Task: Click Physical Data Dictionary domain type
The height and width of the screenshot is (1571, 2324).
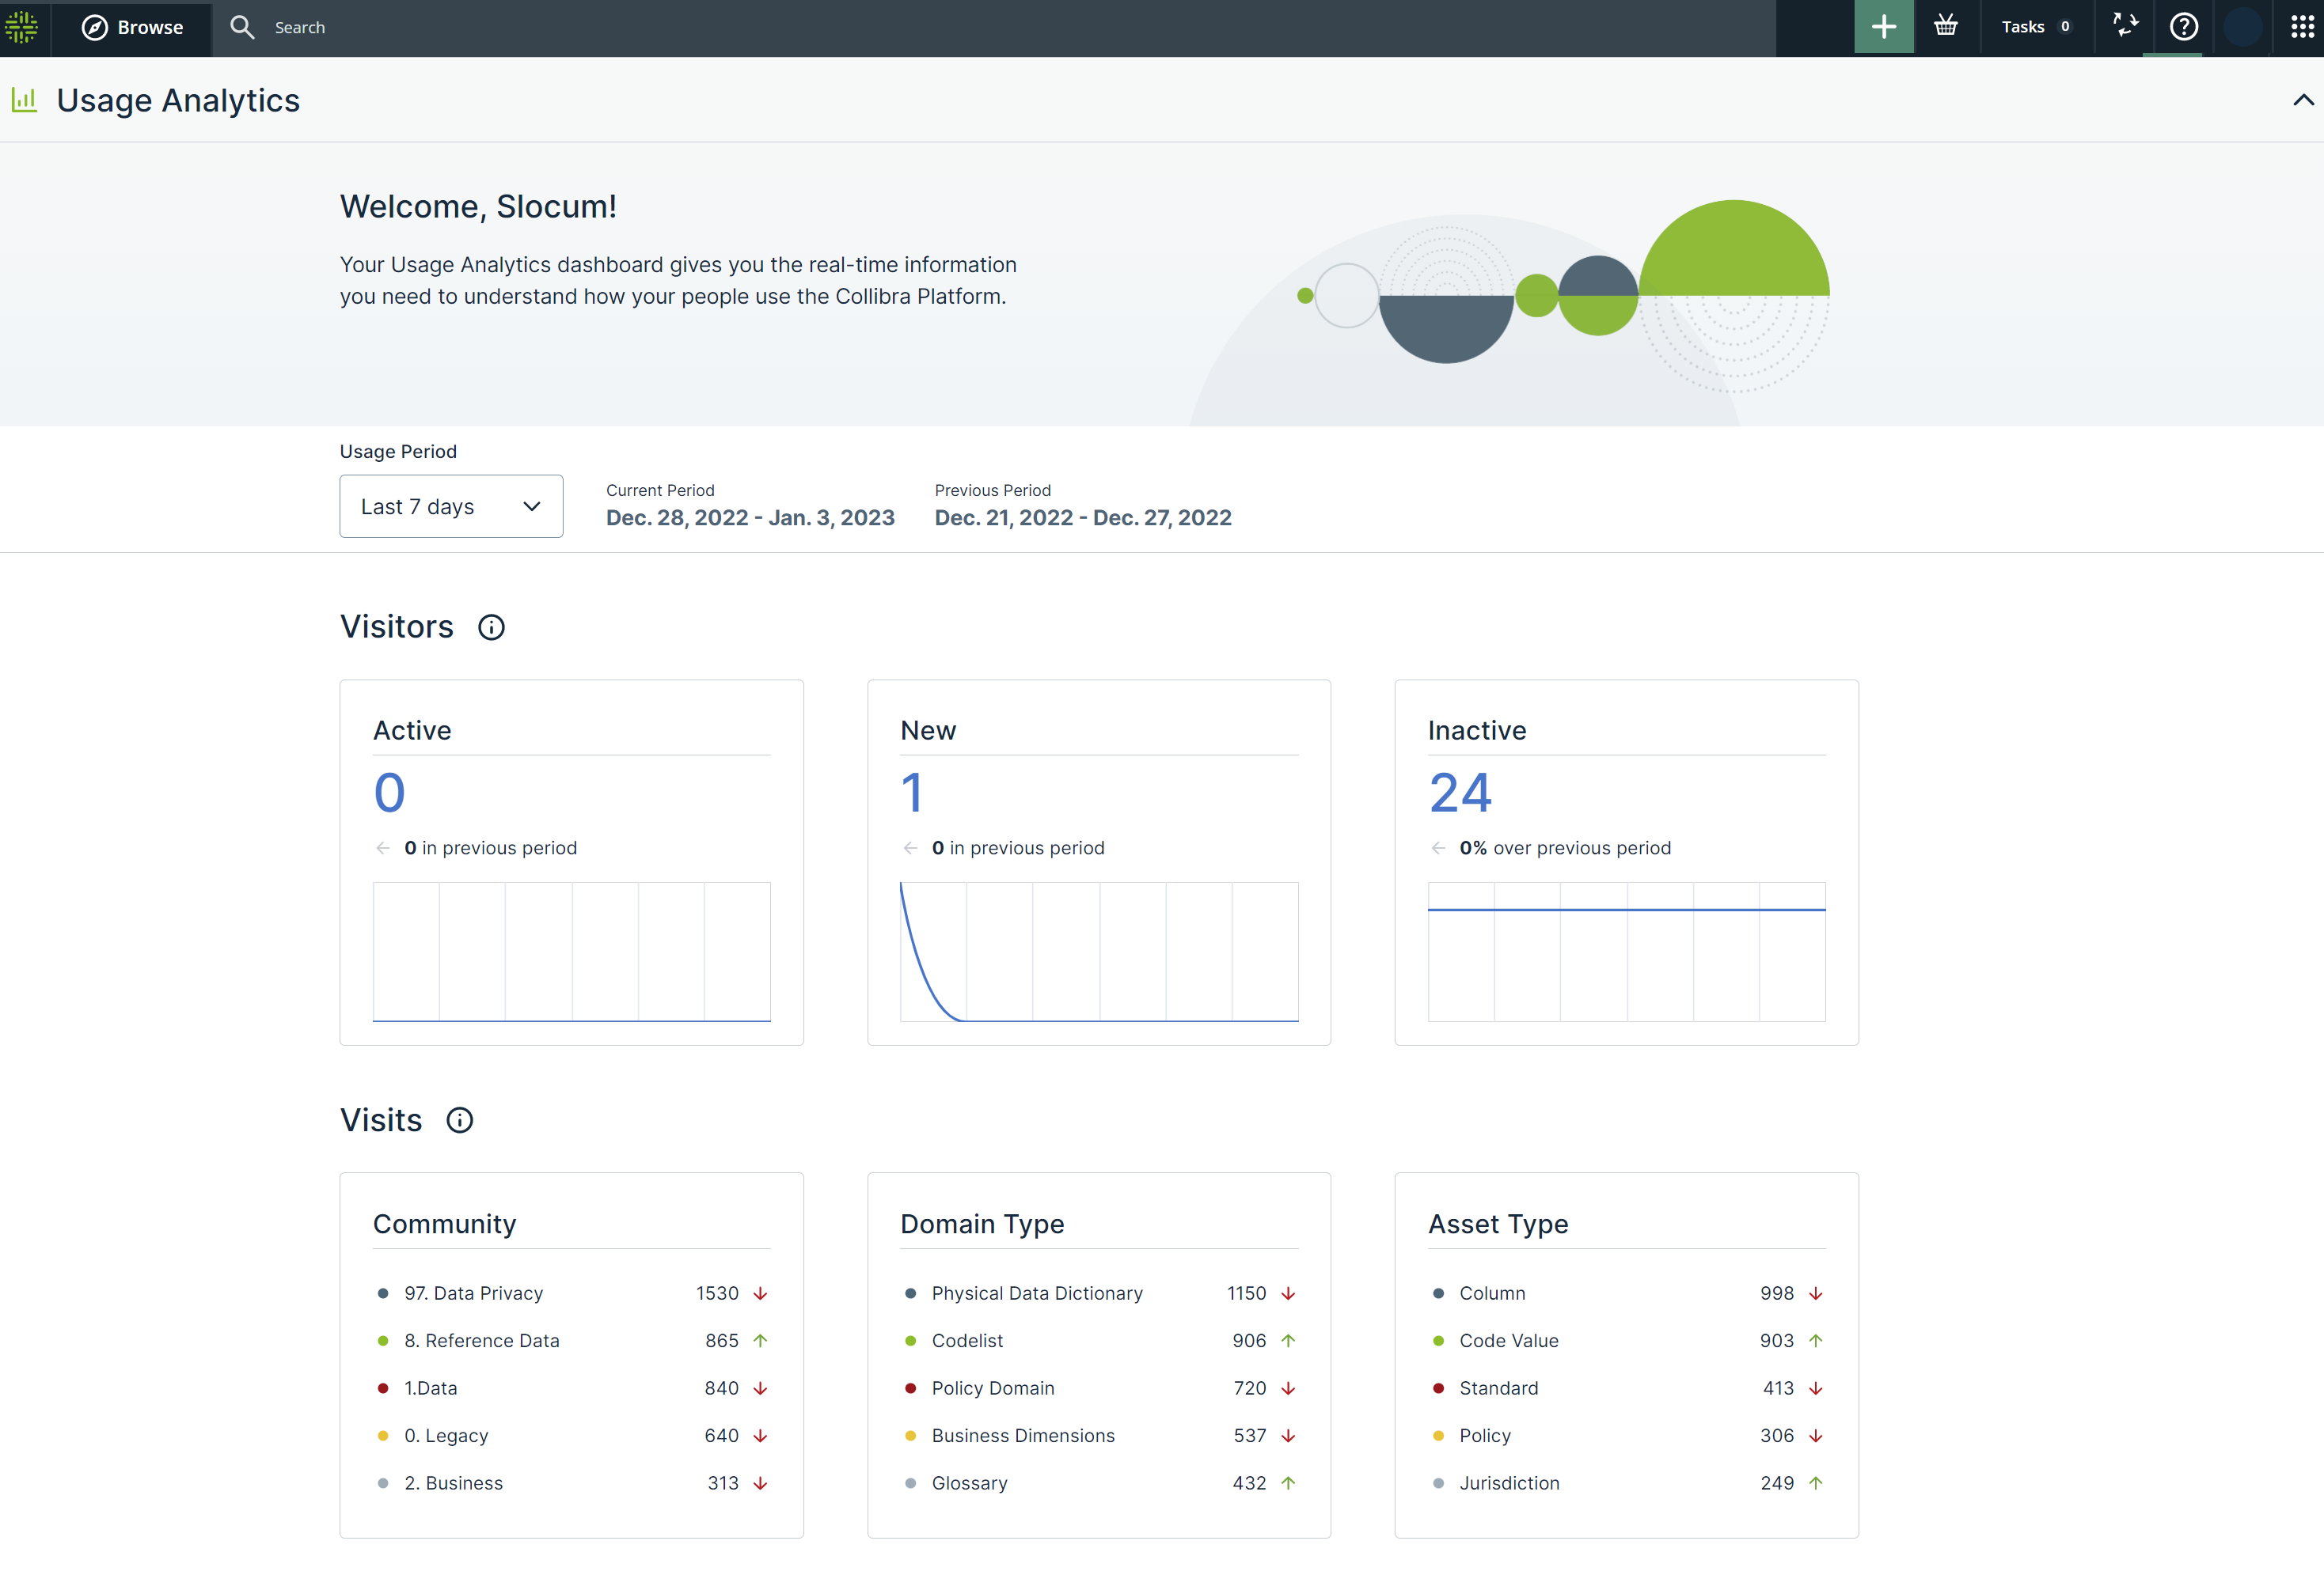Action: [x=1099, y=1293]
